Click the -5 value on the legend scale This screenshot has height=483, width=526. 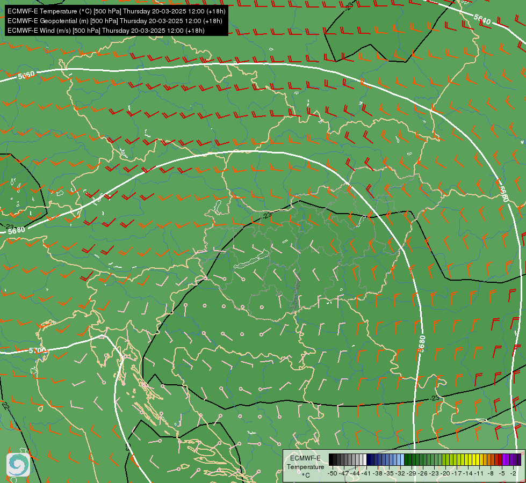click(502, 473)
